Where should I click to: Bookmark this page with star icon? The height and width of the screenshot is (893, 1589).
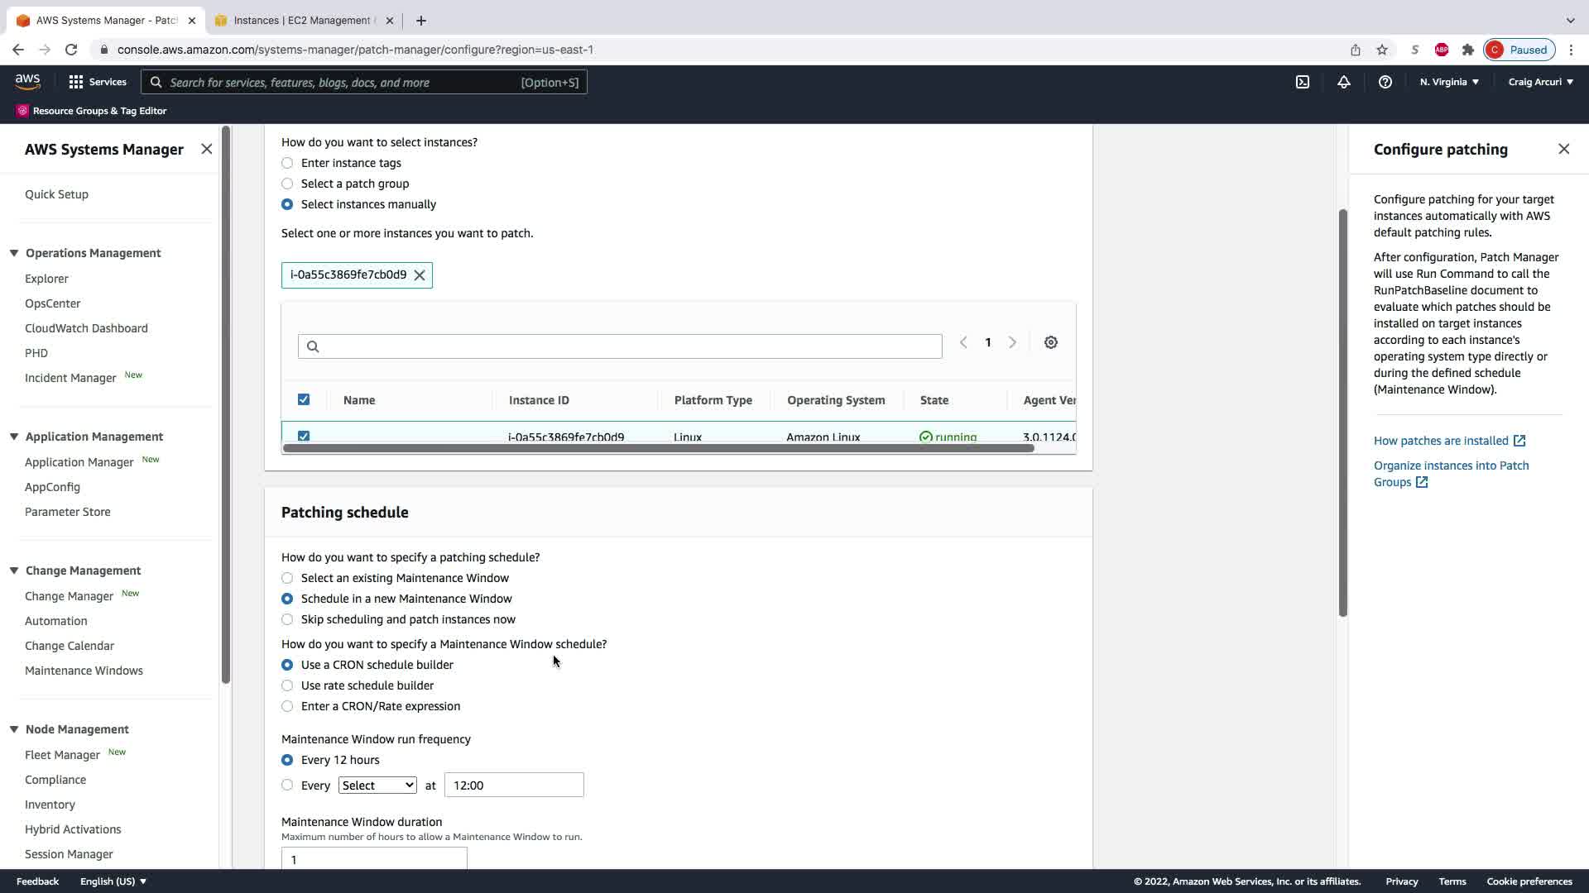1381,50
